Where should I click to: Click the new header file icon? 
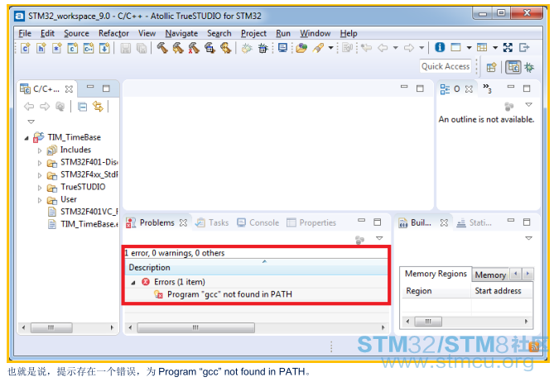[41, 48]
